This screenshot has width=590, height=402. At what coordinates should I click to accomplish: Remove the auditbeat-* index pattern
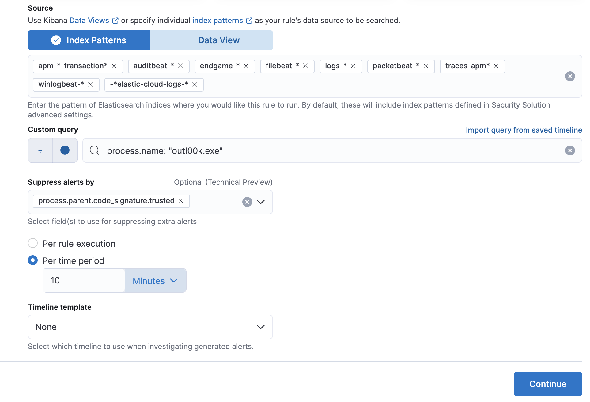(x=180, y=66)
